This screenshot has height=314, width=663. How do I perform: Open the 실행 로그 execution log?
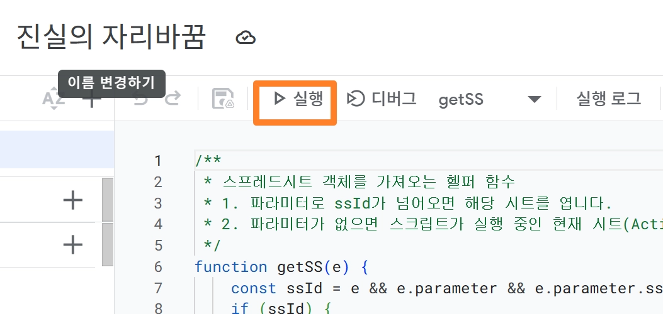(608, 99)
